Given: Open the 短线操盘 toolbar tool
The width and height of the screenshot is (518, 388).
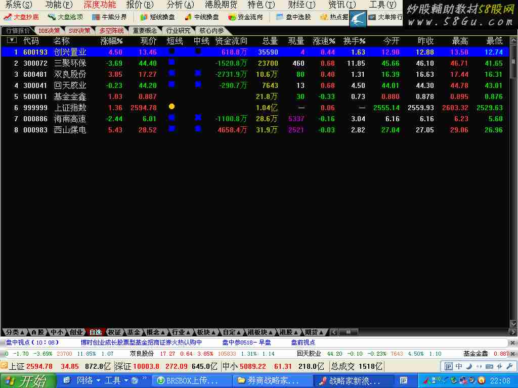Looking at the screenshot, I should 157,17.
